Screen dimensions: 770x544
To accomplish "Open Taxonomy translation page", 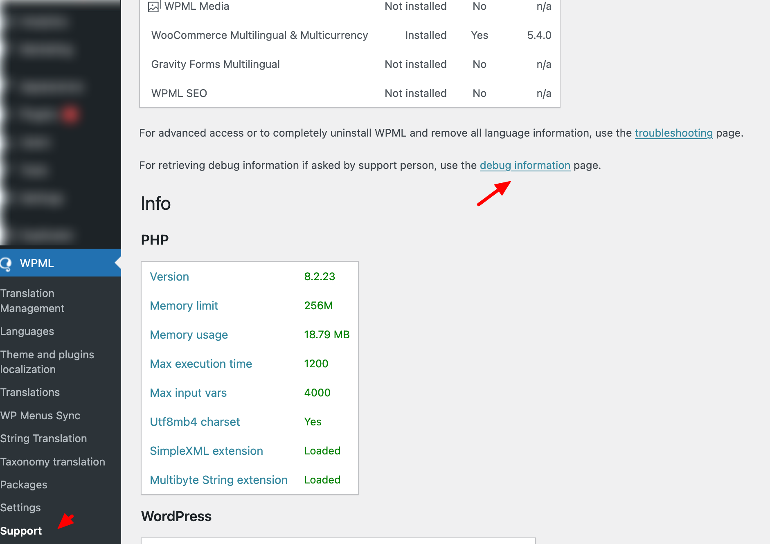I will coord(52,462).
